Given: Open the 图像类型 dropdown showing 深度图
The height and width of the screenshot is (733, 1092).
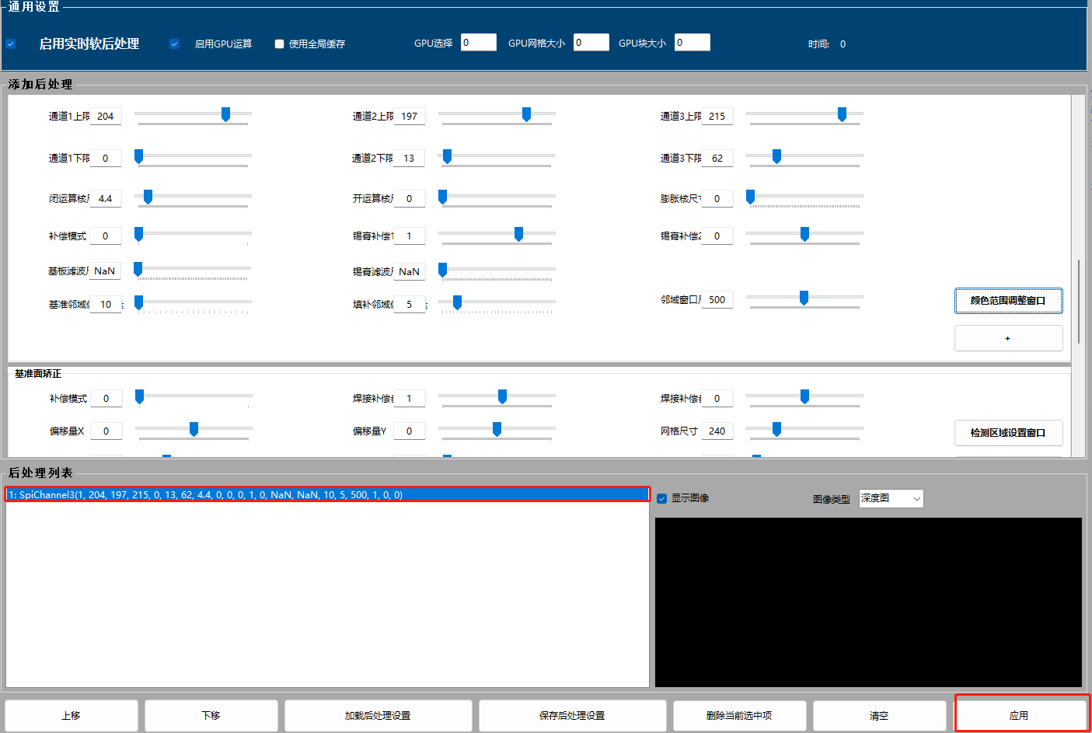Looking at the screenshot, I should (x=891, y=498).
